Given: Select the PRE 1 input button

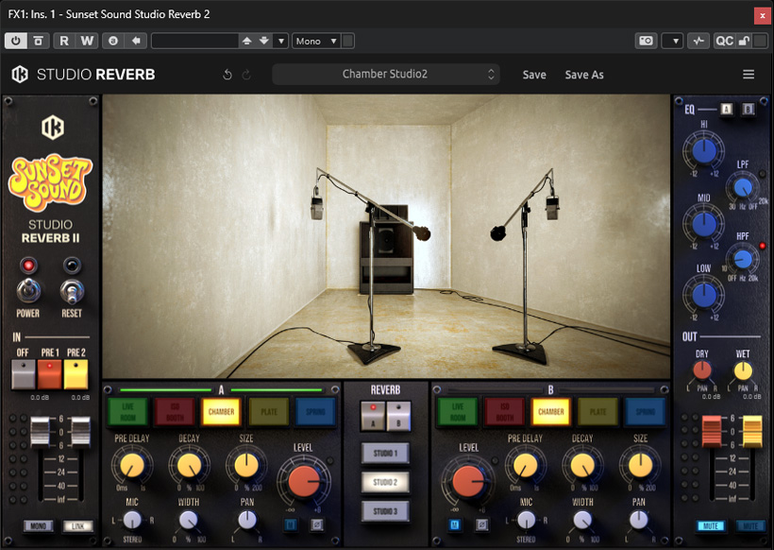Looking at the screenshot, I should click(x=49, y=374).
